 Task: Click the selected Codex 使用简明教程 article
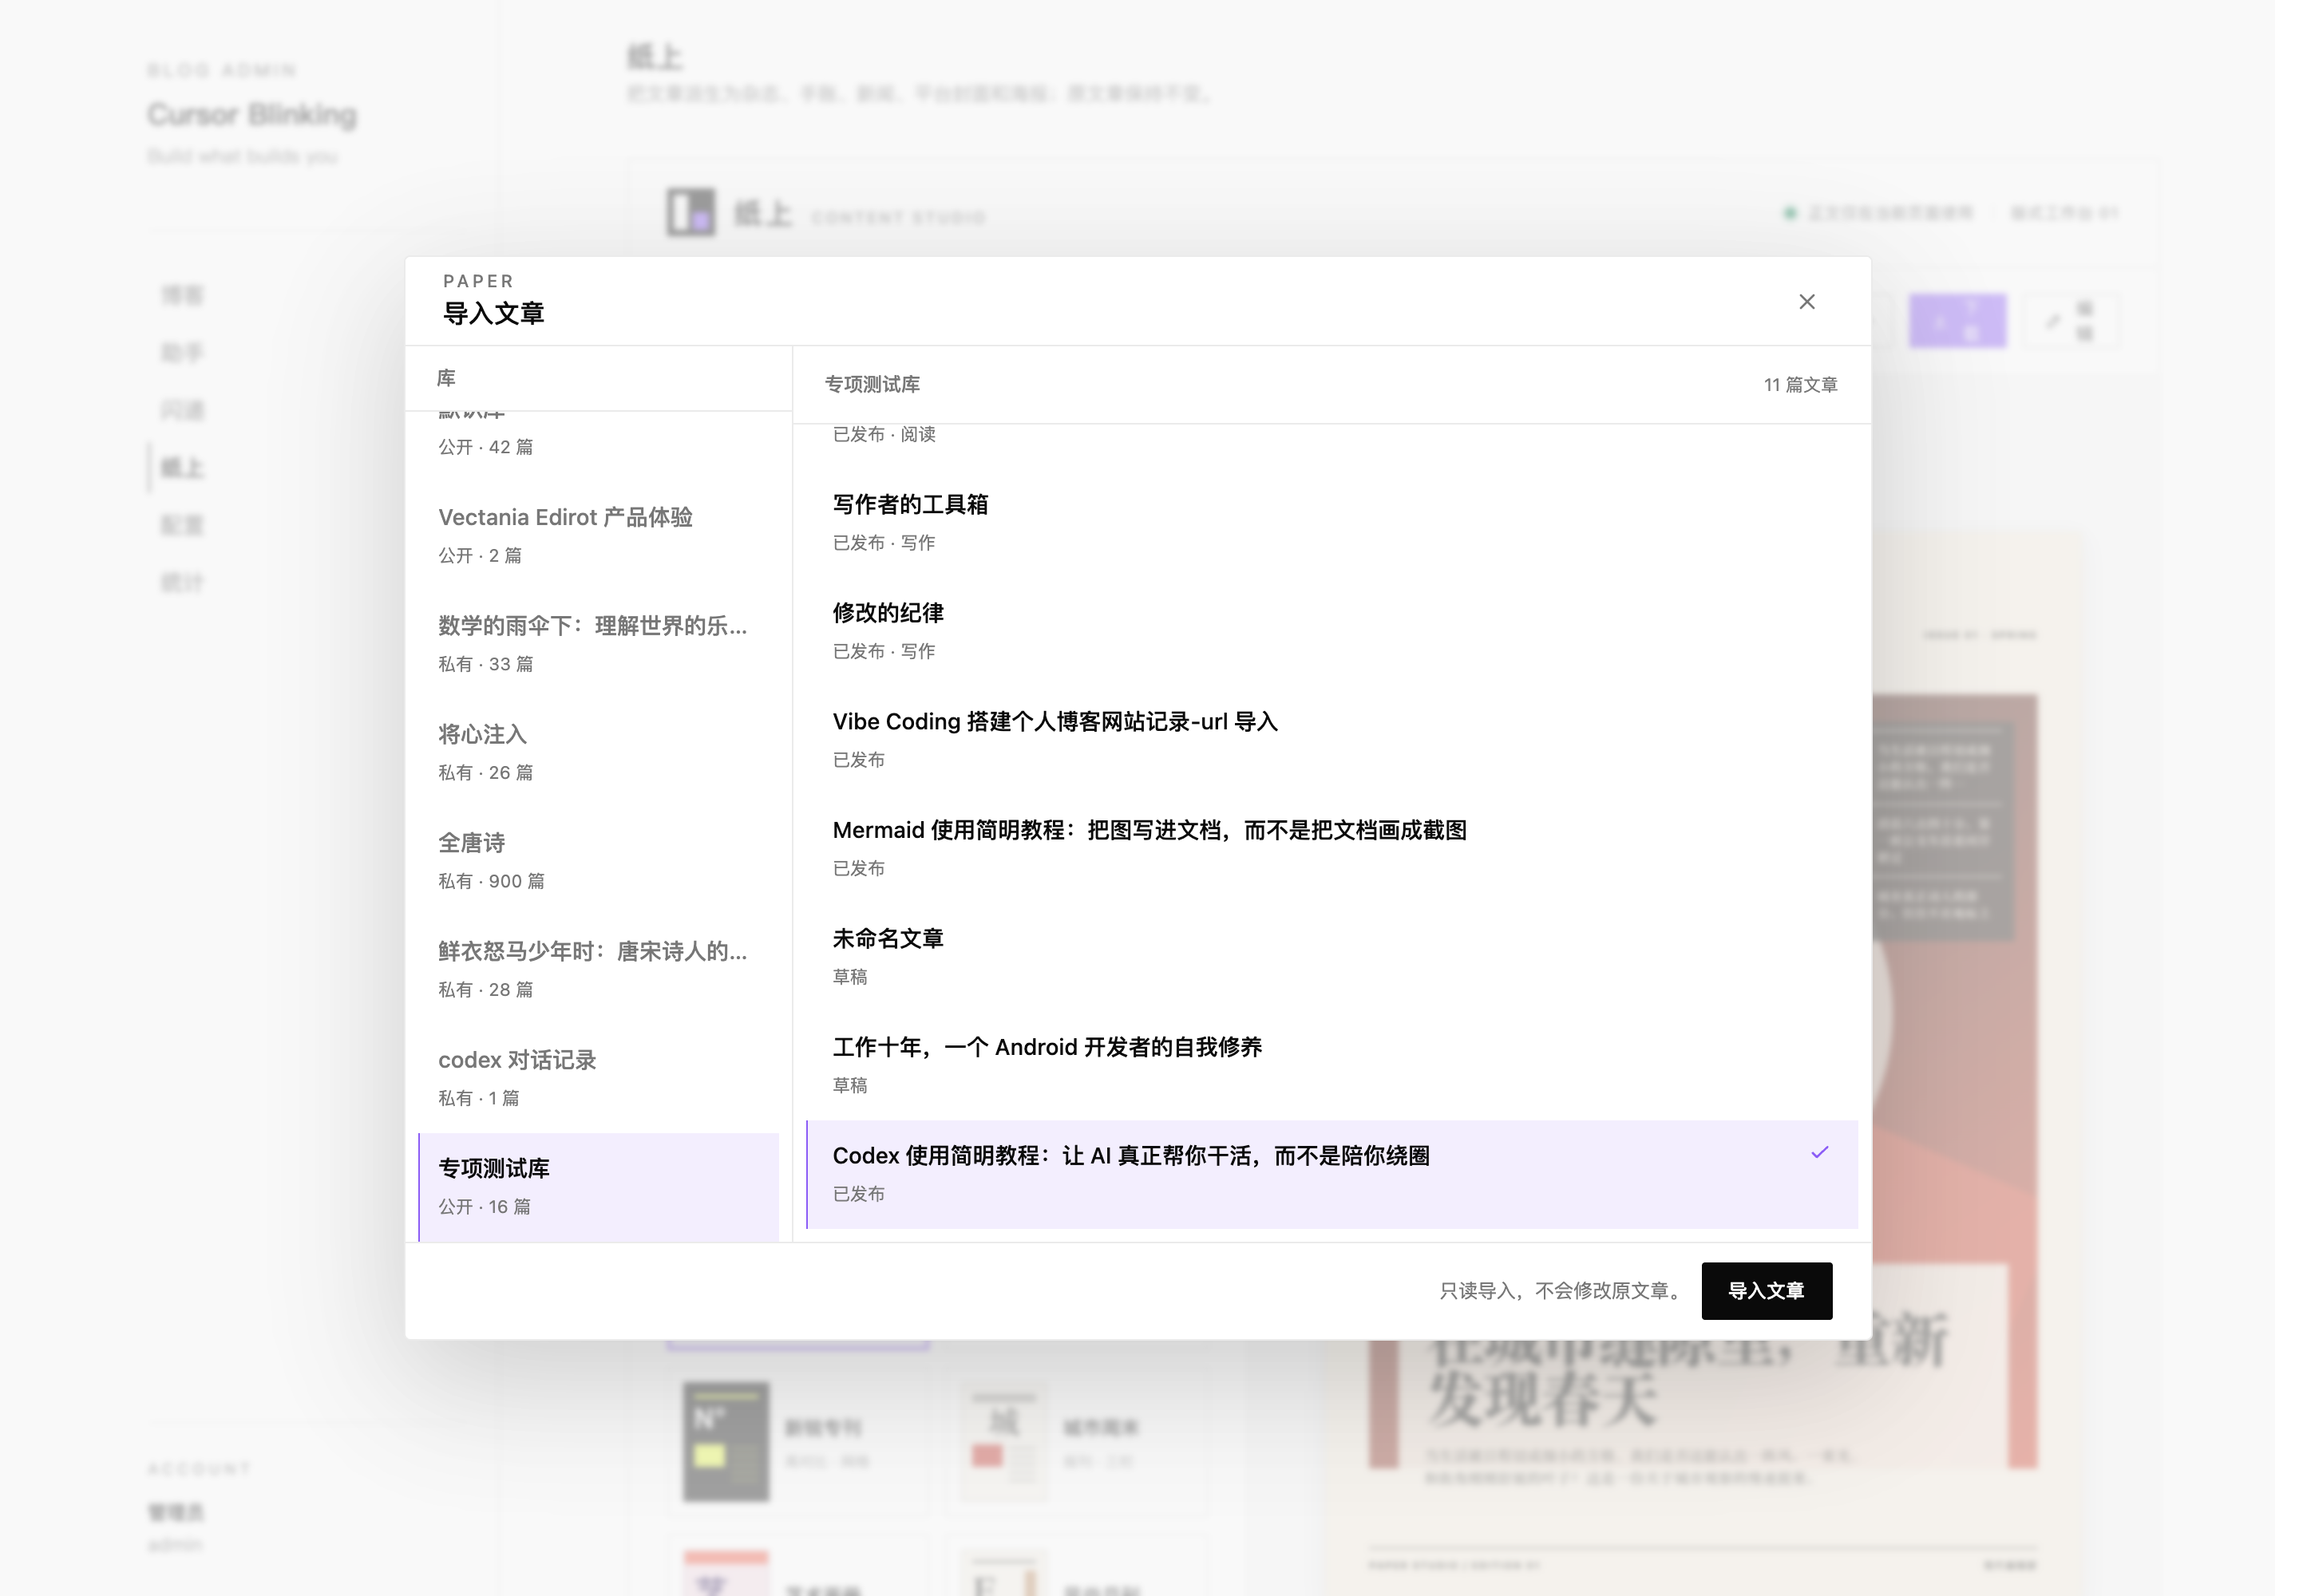coord(1332,1174)
